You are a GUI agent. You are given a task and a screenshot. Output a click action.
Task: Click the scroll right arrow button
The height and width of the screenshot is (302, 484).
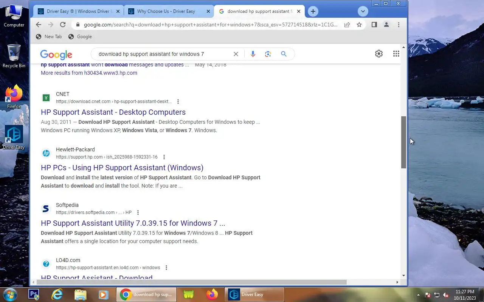397,282
